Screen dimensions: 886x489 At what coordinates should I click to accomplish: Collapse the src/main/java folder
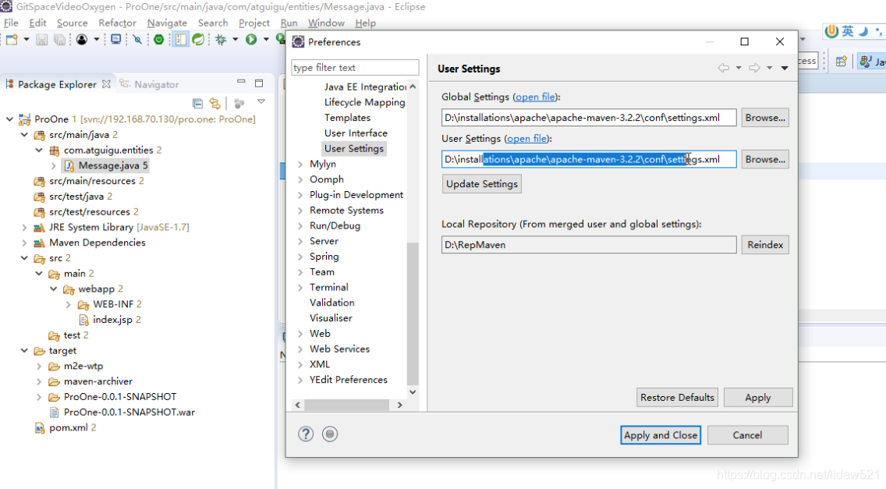click(24, 135)
